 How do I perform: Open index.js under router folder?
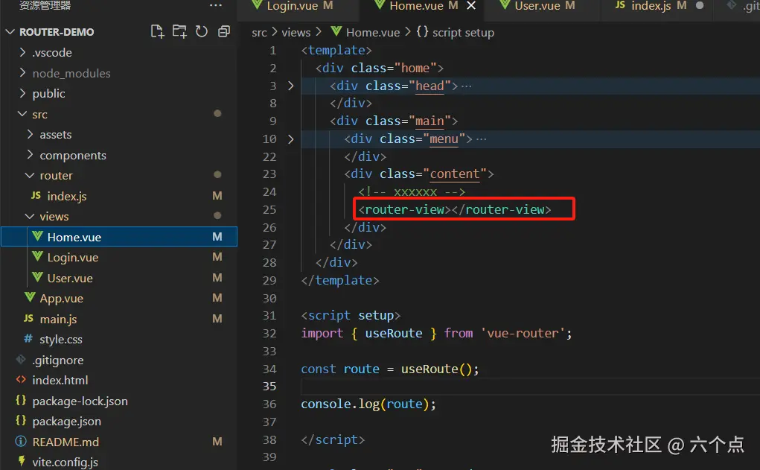point(119,195)
